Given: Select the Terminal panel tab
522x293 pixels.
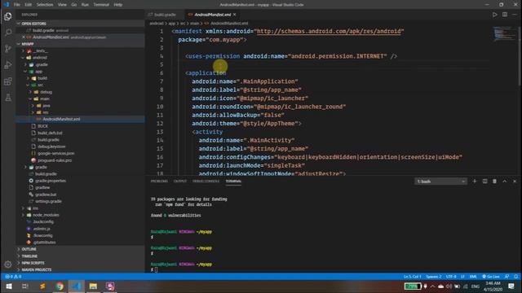Looking at the screenshot, I should 233,181.
